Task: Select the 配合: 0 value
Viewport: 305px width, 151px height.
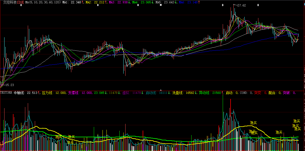Action: 274,93
